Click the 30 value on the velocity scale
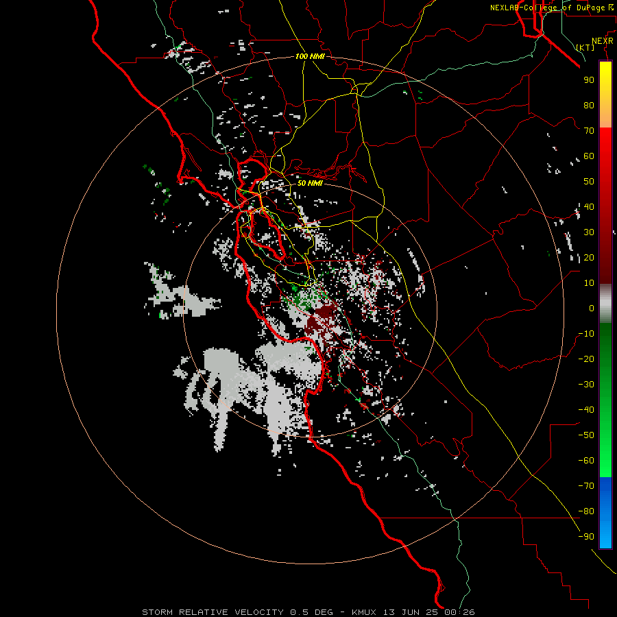617x617 pixels. click(589, 232)
